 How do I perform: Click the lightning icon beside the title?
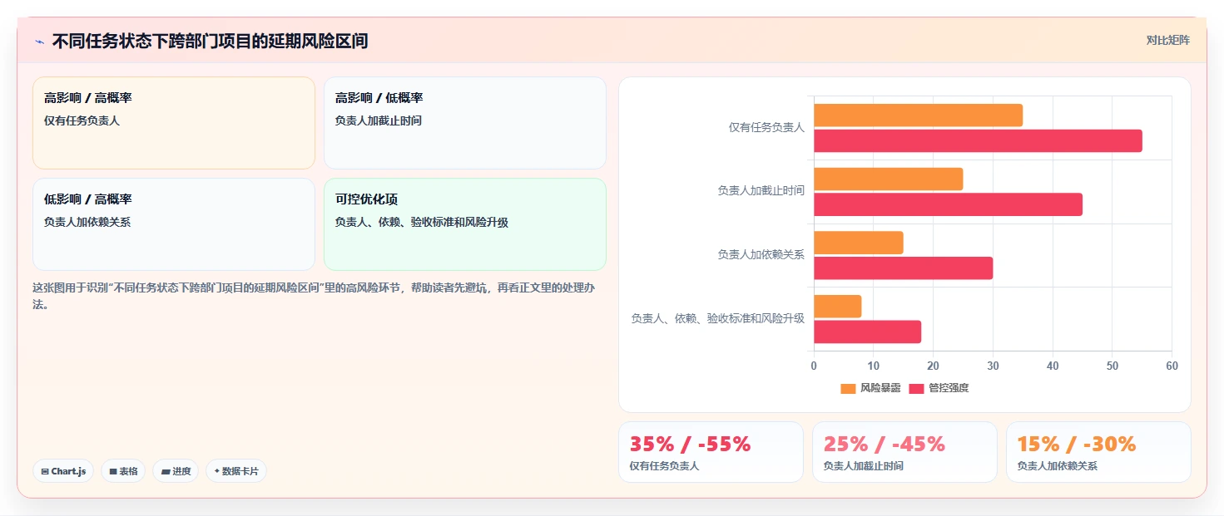click(39, 42)
